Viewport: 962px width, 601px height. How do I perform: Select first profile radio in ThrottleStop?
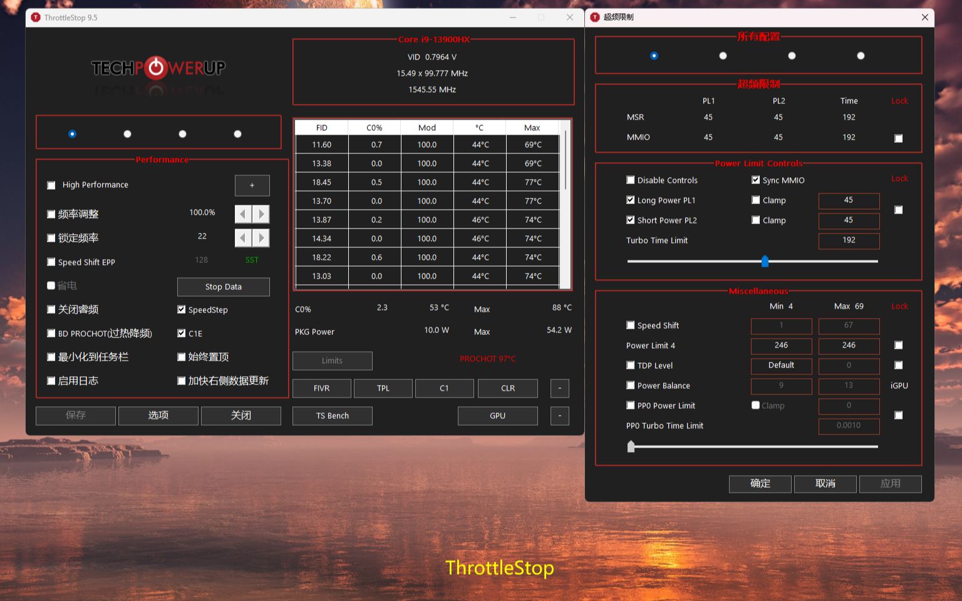72,134
